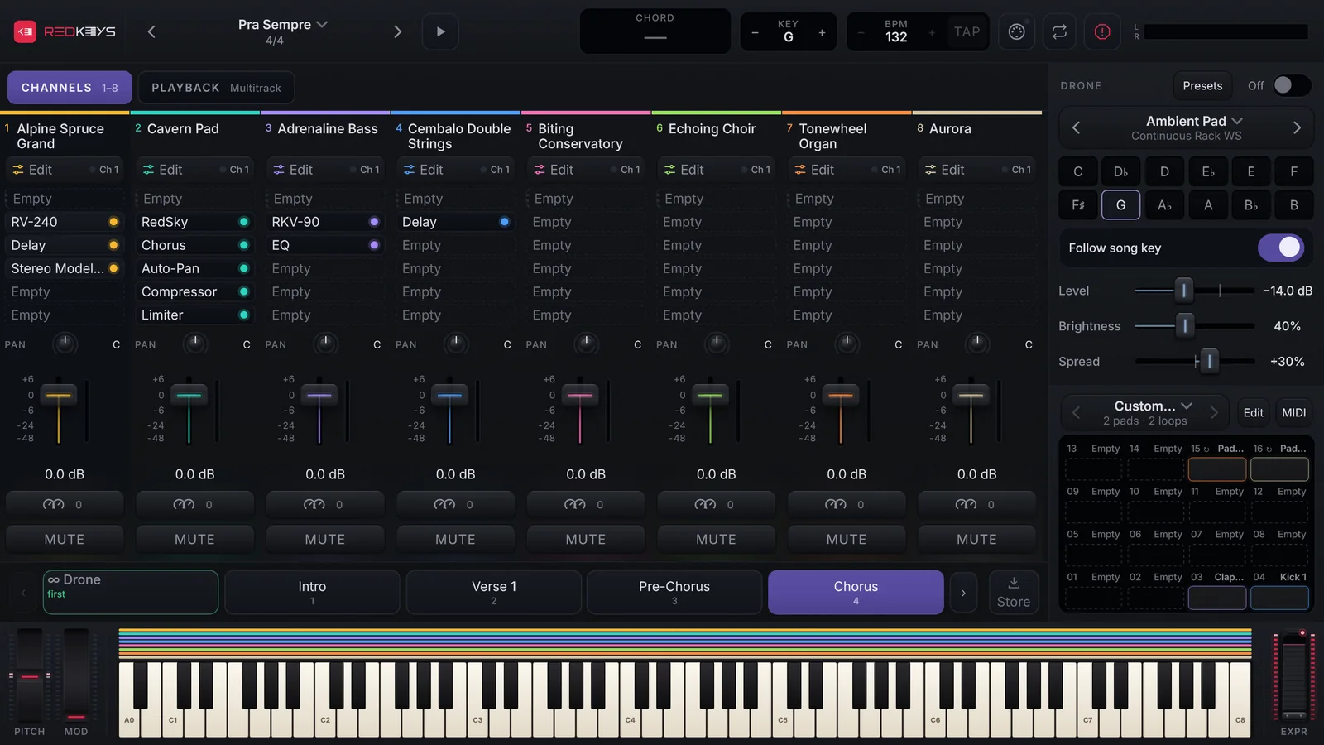Screen dimensions: 1324x745
Task: Go to previous song with left chevron
Action: click(x=151, y=31)
